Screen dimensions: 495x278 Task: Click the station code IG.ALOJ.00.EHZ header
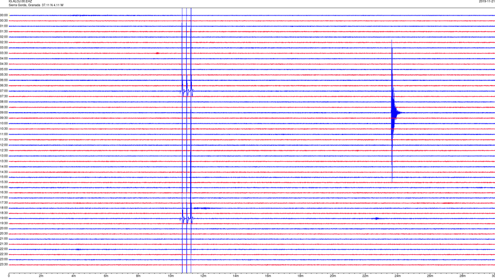(20, 2)
